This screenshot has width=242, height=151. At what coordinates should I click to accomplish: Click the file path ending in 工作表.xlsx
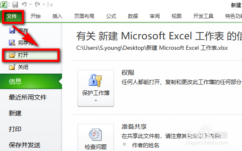tap(152, 48)
